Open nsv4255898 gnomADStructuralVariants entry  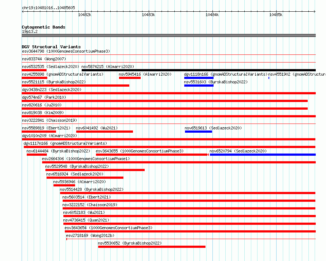click(x=63, y=74)
